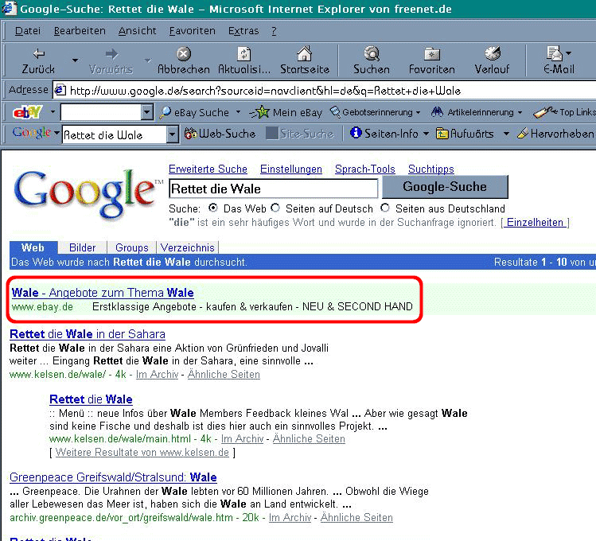Refresh the page with Aktualisieren

pos(244,60)
